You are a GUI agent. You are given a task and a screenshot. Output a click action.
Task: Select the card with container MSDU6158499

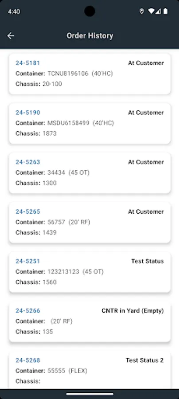pos(90,123)
